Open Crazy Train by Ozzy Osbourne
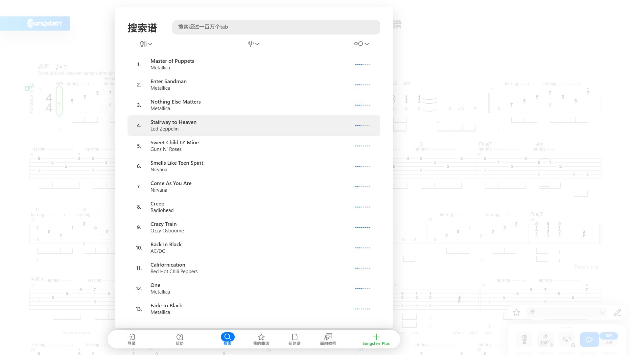631x355 pixels. (x=254, y=227)
